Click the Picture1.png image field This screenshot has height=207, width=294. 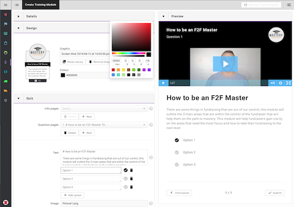pyautogui.click(x=104, y=203)
